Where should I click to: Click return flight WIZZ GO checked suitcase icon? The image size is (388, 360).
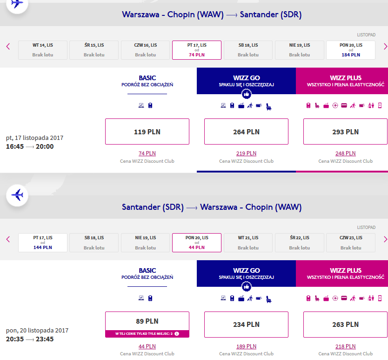(x=241, y=298)
